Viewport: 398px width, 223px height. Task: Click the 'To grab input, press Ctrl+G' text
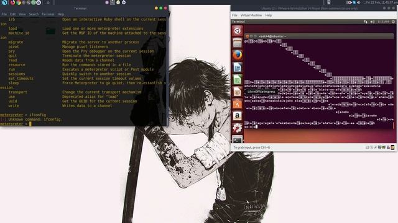[x=251, y=147]
